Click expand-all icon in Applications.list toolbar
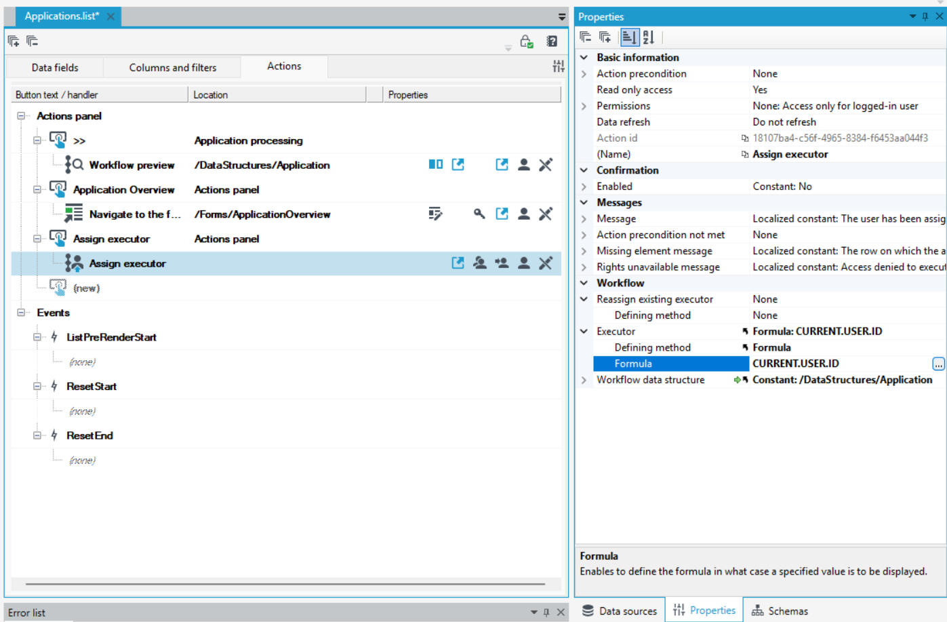This screenshot has width=947, height=622. (x=14, y=41)
